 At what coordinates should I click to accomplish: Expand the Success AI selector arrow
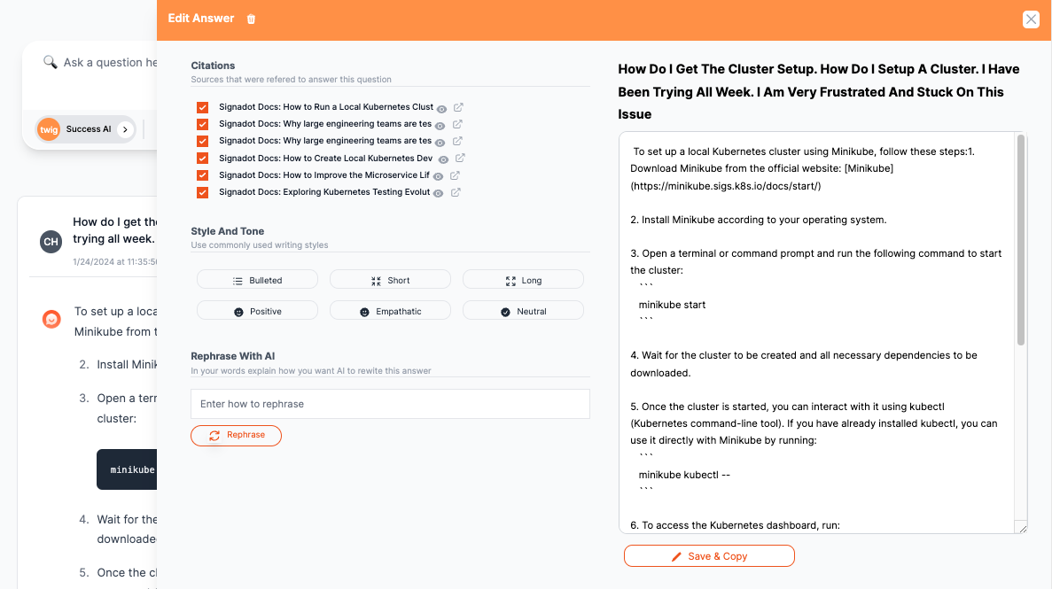pyautogui.click(x=125, y=129)
